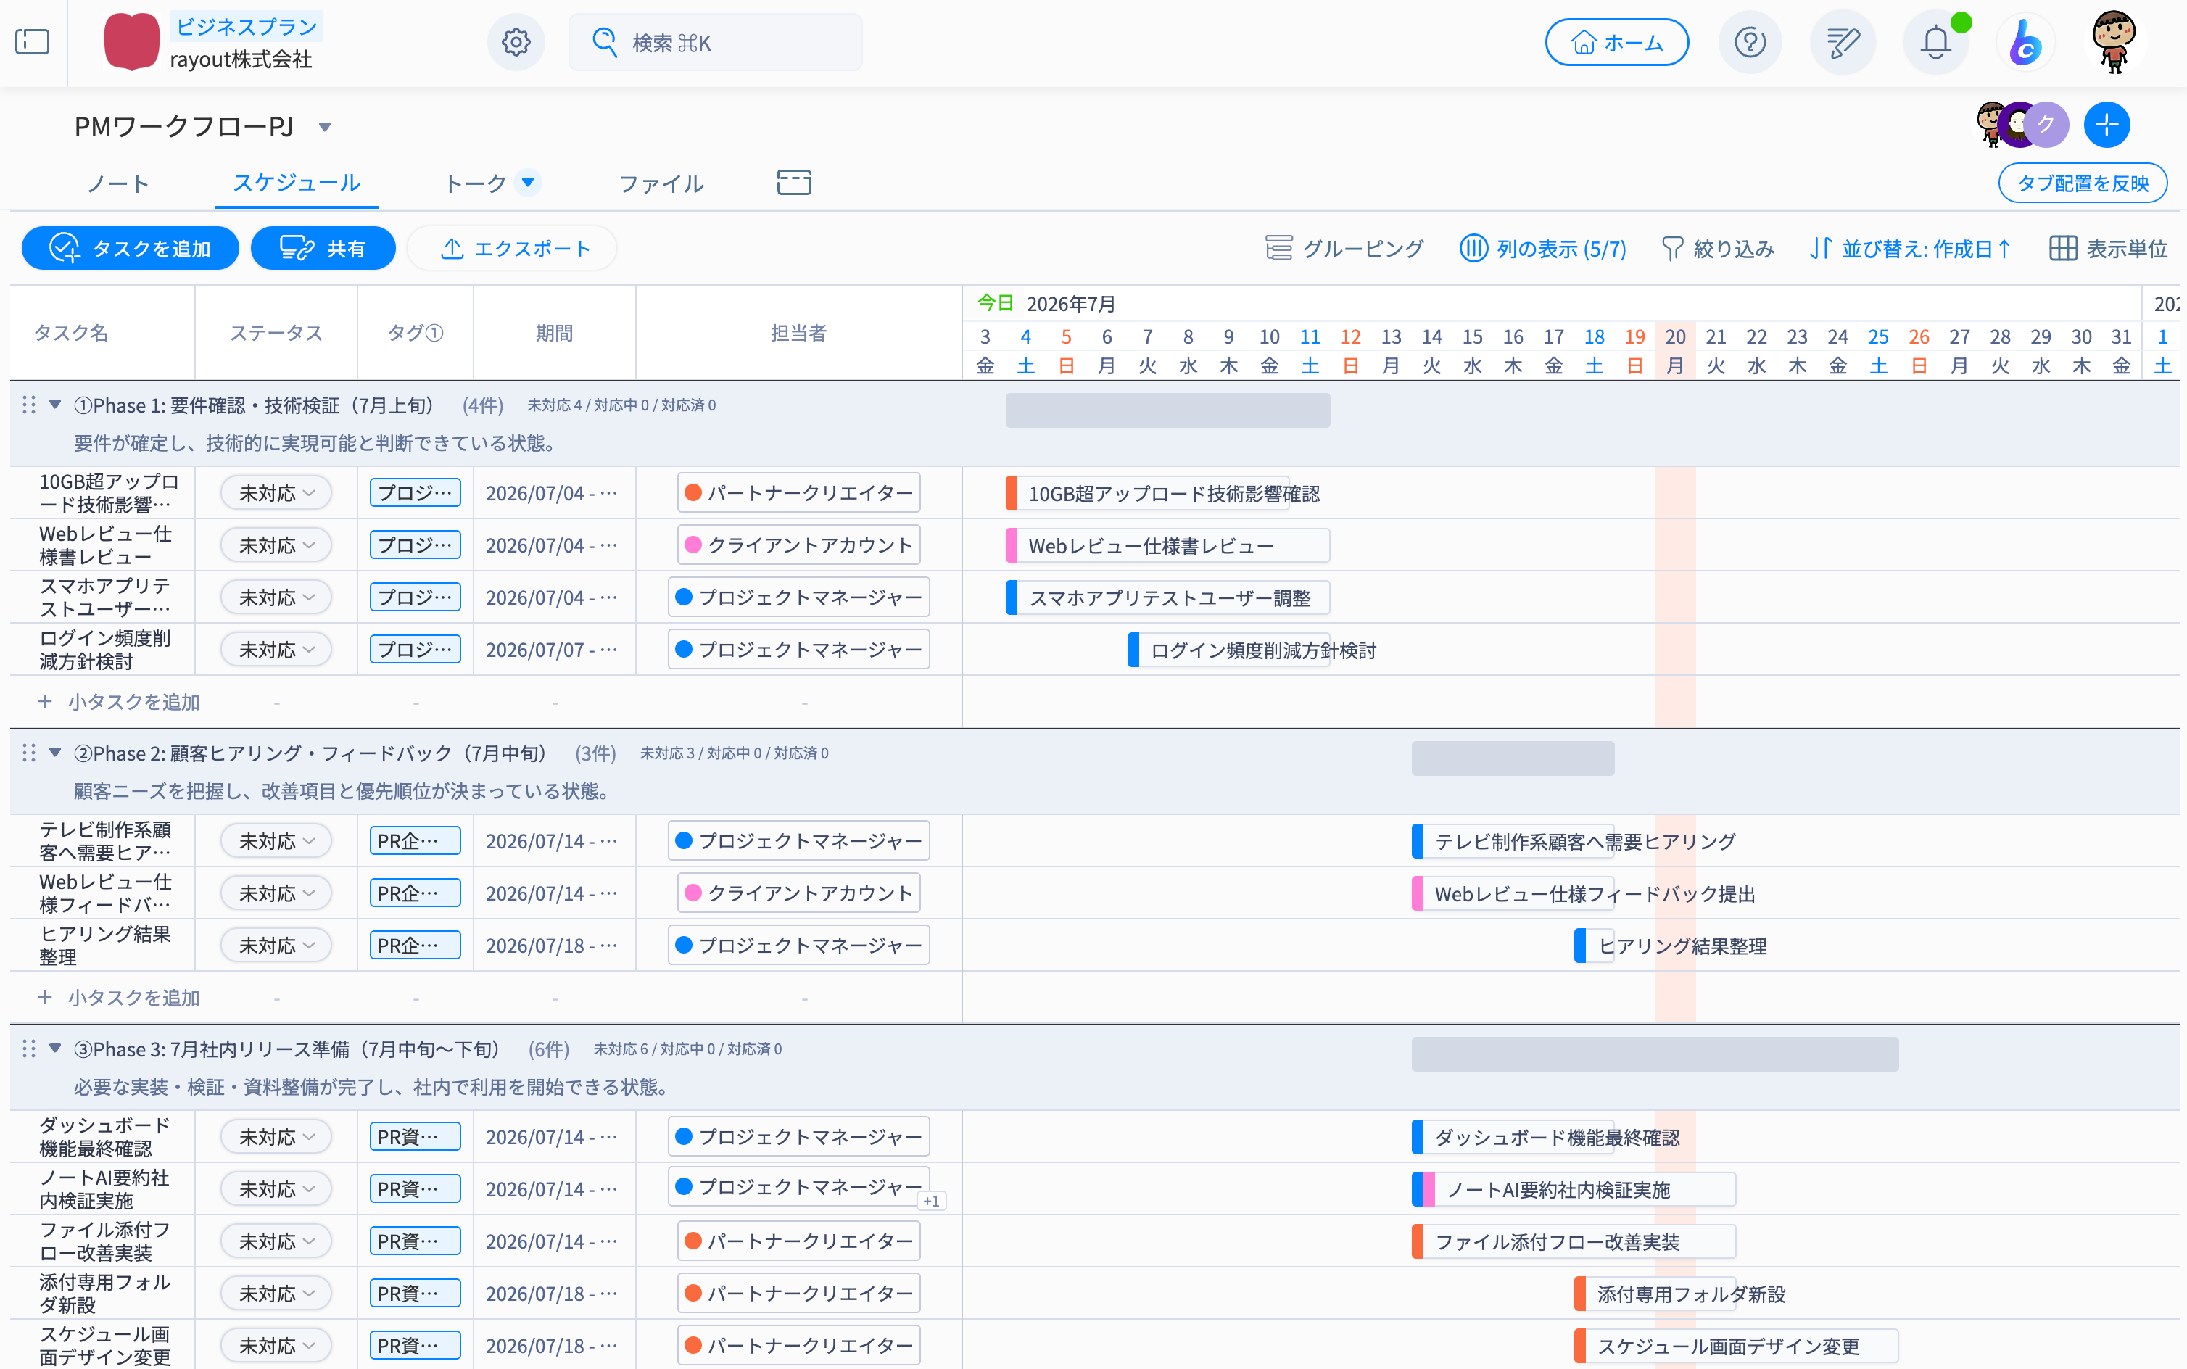Toggle the sidebar panel icon
The width and height of the screenshot is (2187, 1369).
pos(33,41)
